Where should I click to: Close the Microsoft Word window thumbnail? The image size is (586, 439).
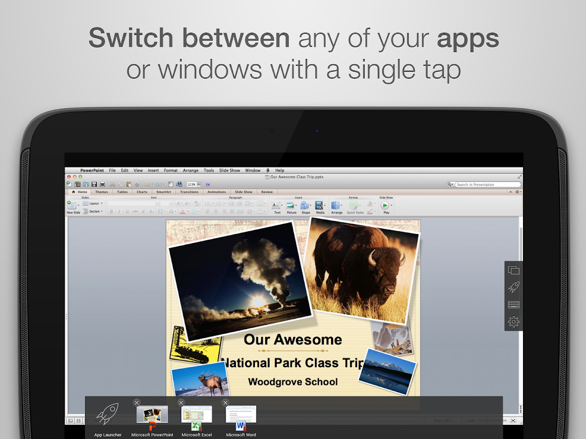225,402
